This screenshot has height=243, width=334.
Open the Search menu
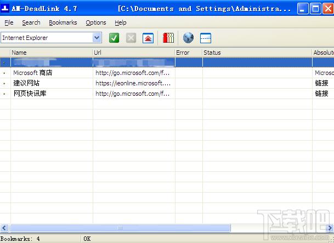click(31, 22)
